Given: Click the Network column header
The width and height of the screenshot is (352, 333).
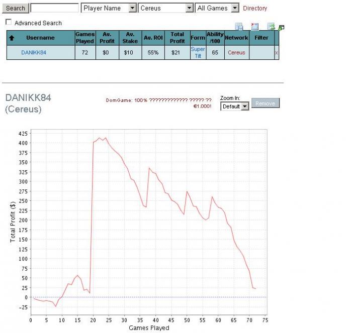Looking at the screenshot, I should 237,38.
